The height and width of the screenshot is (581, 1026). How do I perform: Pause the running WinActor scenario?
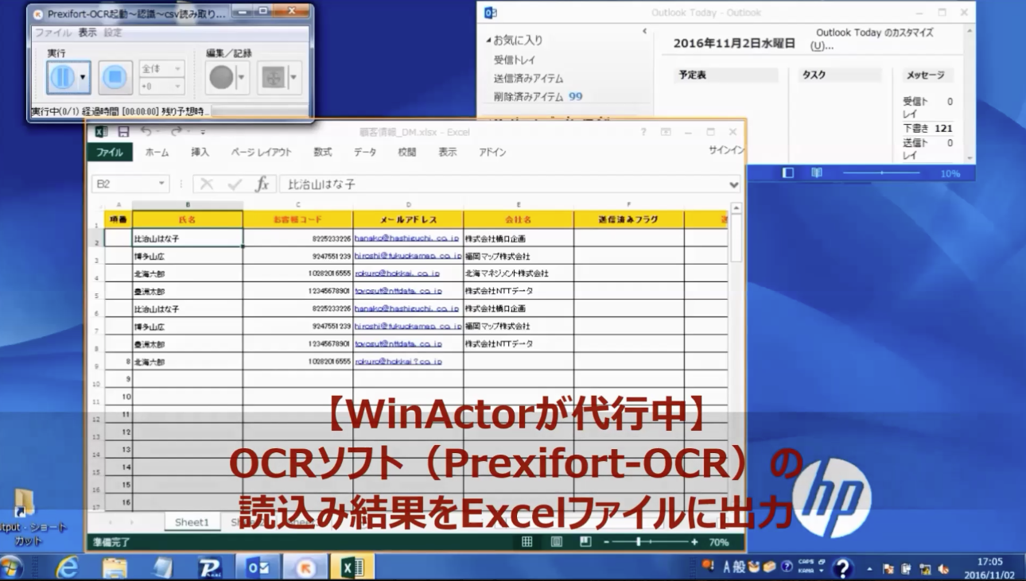(x=62, y=77)
